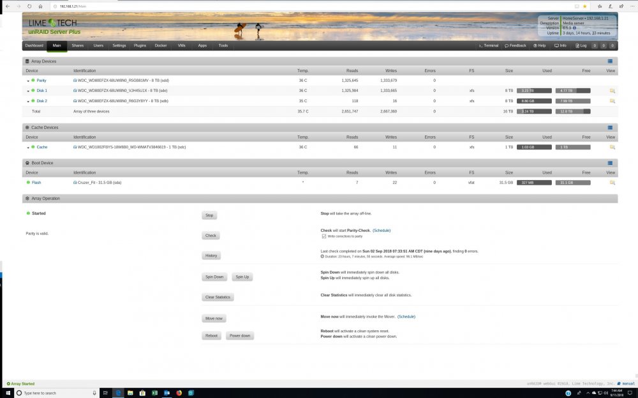Toggle Cache Devices section view icon
638x398 pixels.
pyautogui.click(x=610, y=128)
